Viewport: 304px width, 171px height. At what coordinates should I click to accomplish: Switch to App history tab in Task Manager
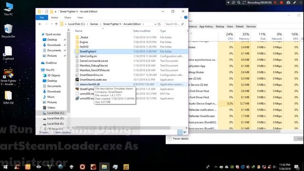click(206, 27)
